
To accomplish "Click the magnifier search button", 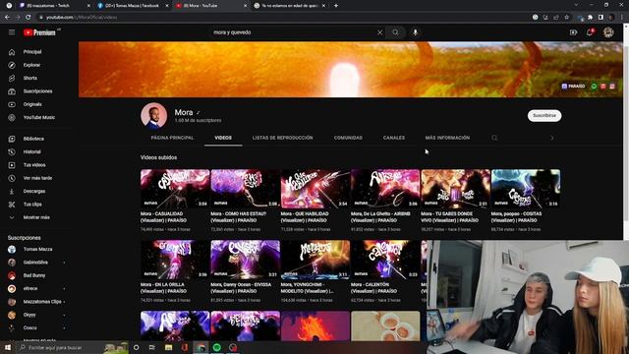I will tap(395, 32).
